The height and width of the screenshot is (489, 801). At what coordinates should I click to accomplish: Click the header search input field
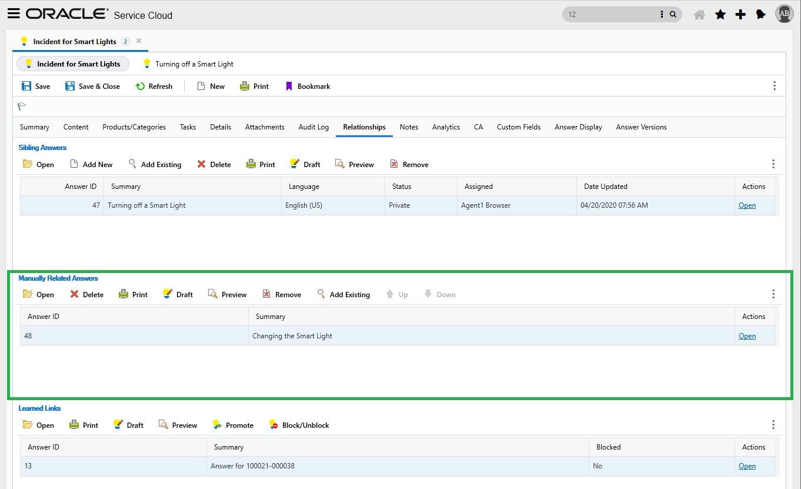(612, 15)
